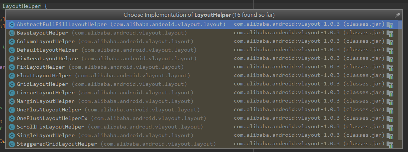Image resolution: width=408 pixels, height=152 pixels.
Task: Click library icon in FloatLayoutHelper row
Action: click(x=390, y=76)
